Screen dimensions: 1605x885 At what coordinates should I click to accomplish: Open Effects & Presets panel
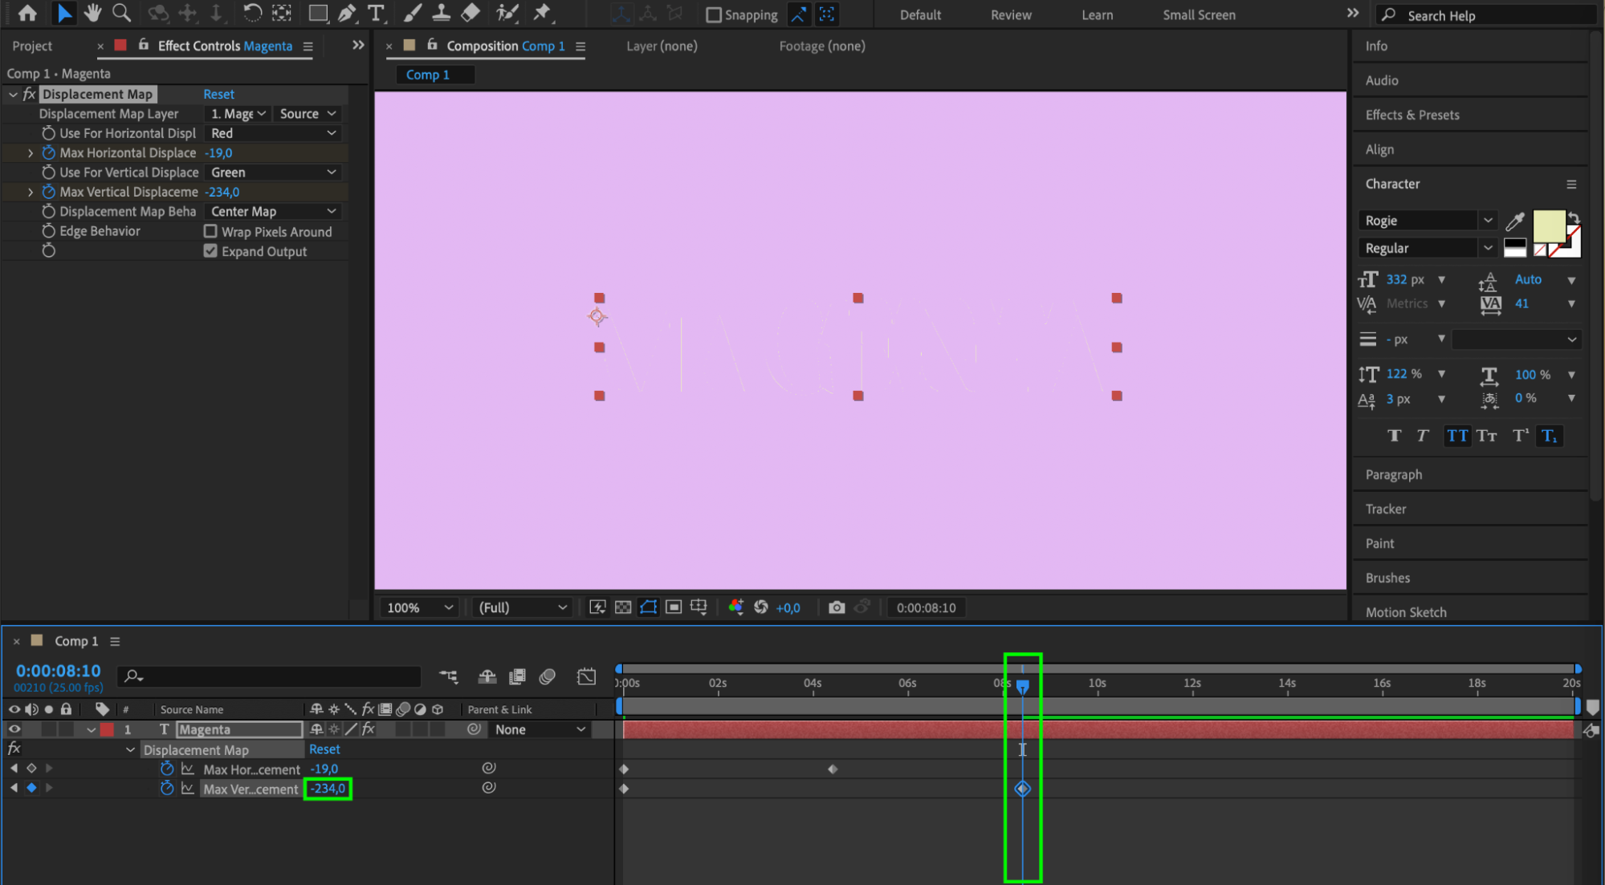1412,115
